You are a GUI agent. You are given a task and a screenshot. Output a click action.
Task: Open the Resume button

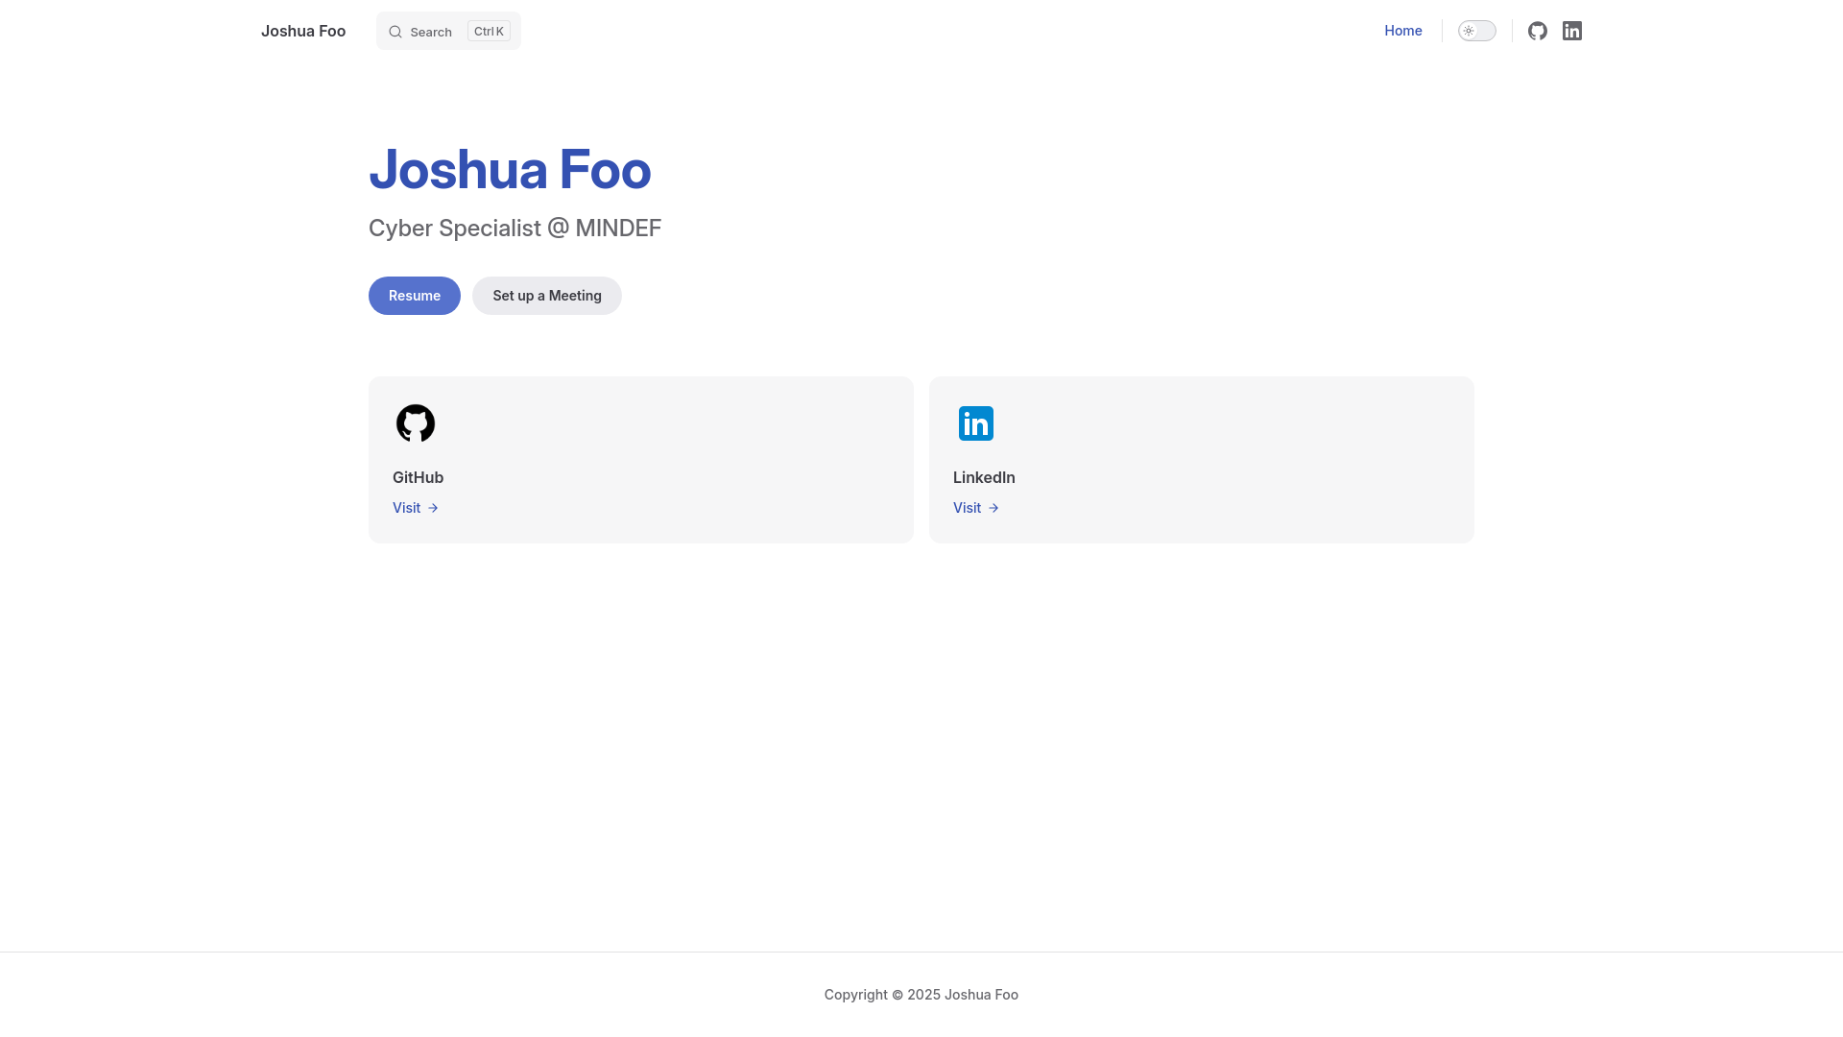point(415,296)
